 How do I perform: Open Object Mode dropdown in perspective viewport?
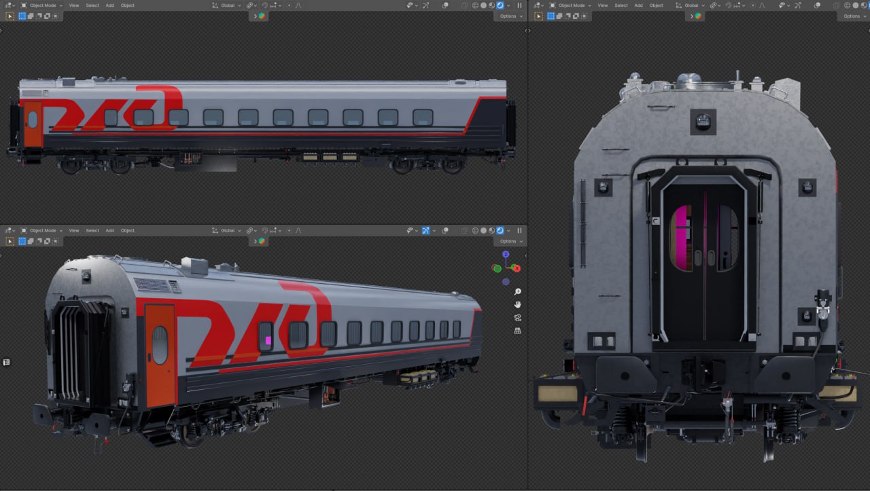click(43, 231)
